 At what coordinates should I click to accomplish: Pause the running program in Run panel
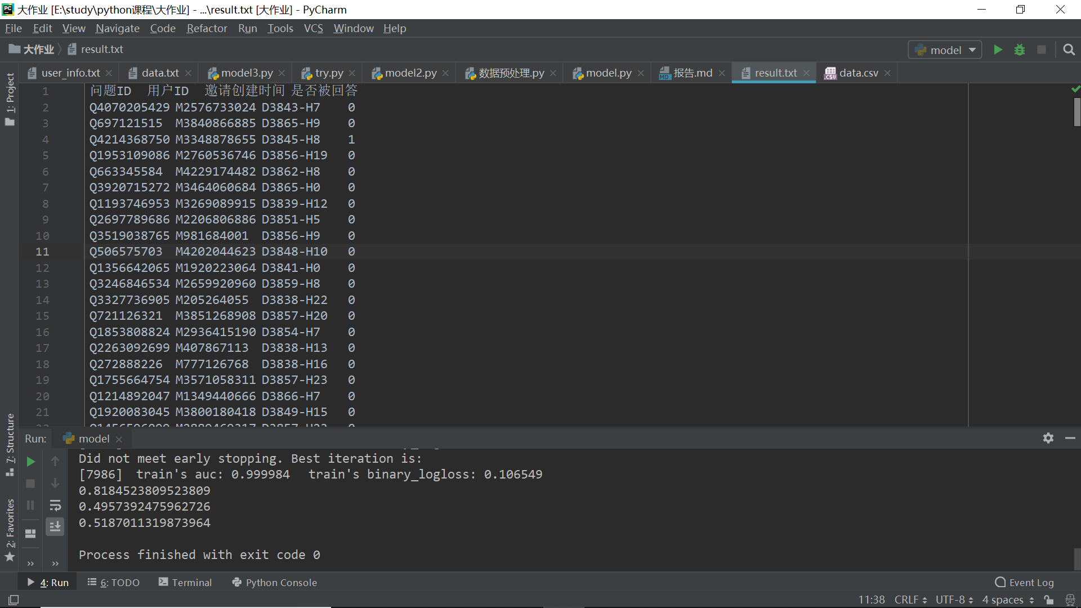pyautogui.click(x=30, y=505)
